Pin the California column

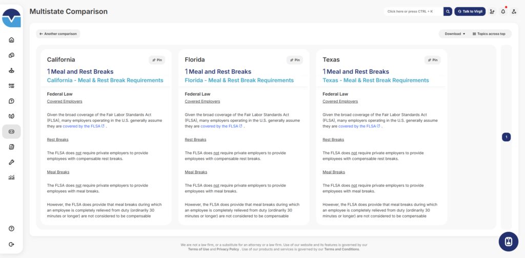(x=156, y=60)
